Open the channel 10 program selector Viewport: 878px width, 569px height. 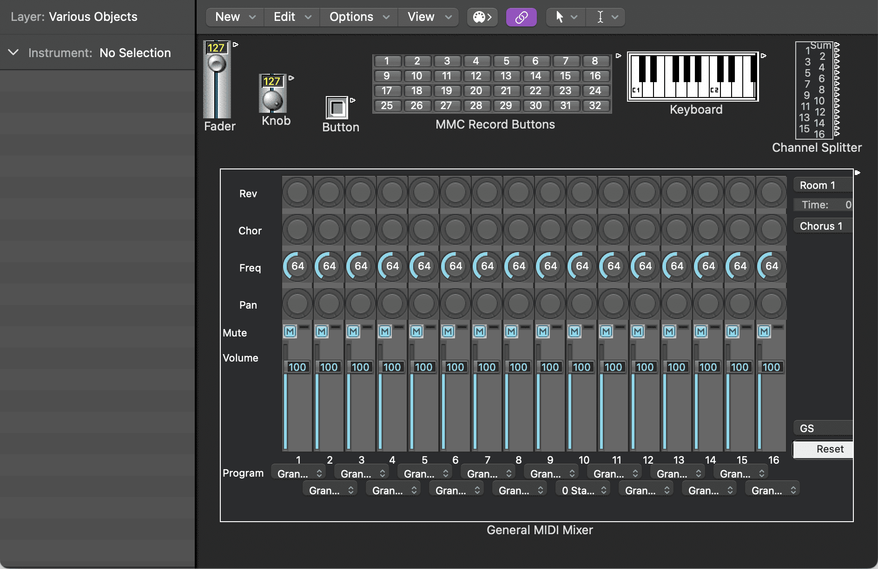click(583, 491)
